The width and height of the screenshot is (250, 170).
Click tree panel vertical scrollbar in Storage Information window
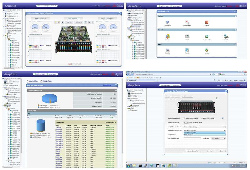21,122
